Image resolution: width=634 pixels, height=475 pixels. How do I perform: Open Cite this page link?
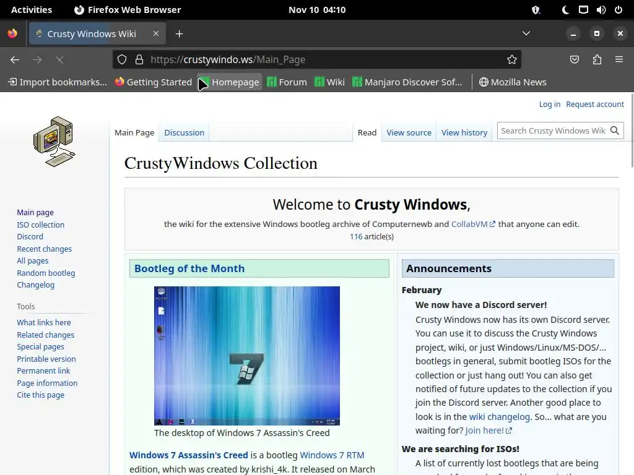[x=40, y=395]
